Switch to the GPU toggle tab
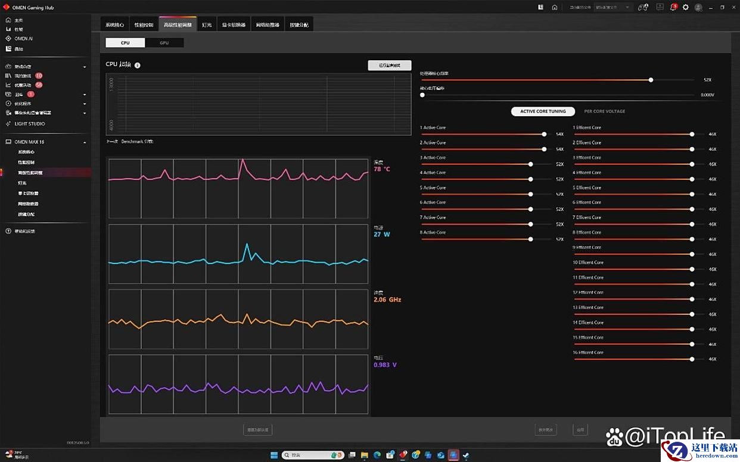The image size is (740, 462). (164, 43)
